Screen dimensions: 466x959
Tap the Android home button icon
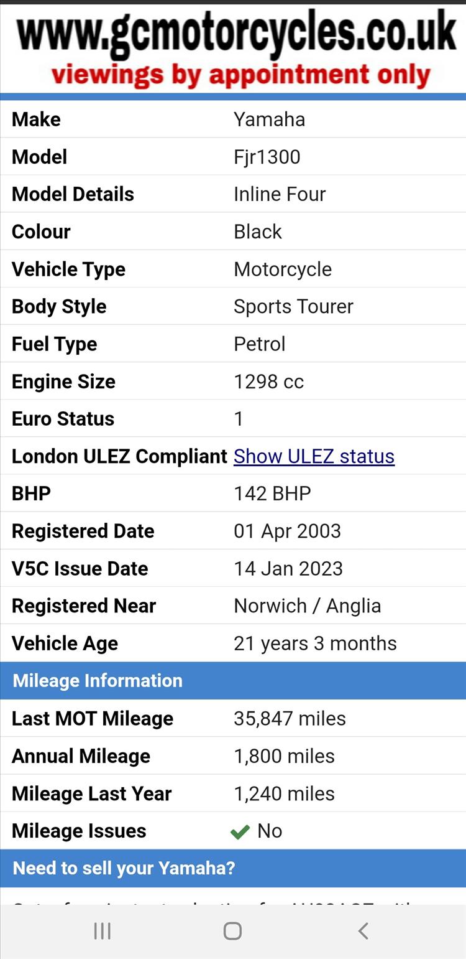232,930
